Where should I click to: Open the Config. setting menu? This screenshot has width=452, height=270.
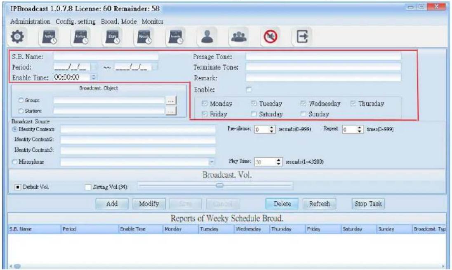point(75,21)
